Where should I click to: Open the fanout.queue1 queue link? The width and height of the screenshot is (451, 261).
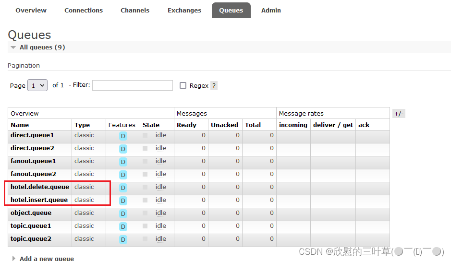pyautogui.click(x=33, y=161)
